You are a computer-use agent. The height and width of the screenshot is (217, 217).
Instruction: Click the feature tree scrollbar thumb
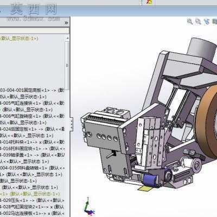click(x=67, y=66)
